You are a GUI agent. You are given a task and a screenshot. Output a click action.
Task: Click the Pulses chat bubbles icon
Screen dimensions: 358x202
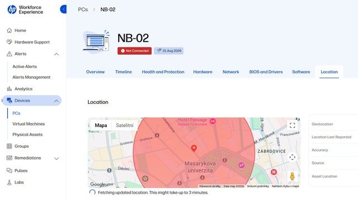(x=10, y=171)
